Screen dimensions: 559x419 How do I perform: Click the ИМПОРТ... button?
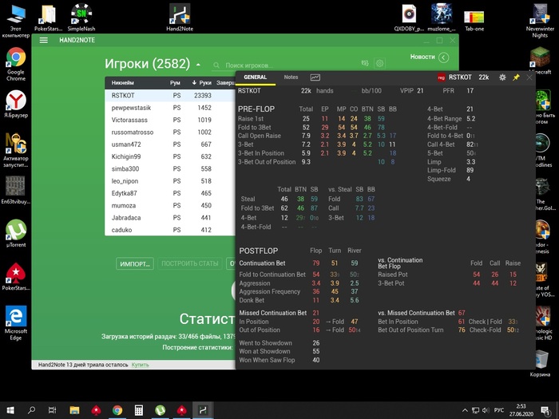coord(135,264)
